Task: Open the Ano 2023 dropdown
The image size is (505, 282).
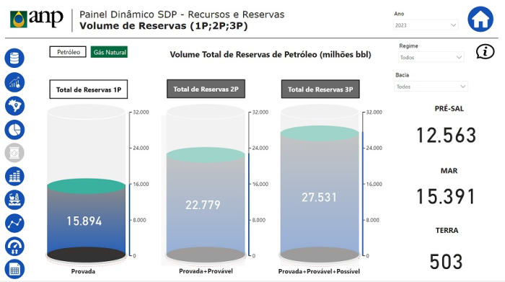Action: click(x=426, y=25)
